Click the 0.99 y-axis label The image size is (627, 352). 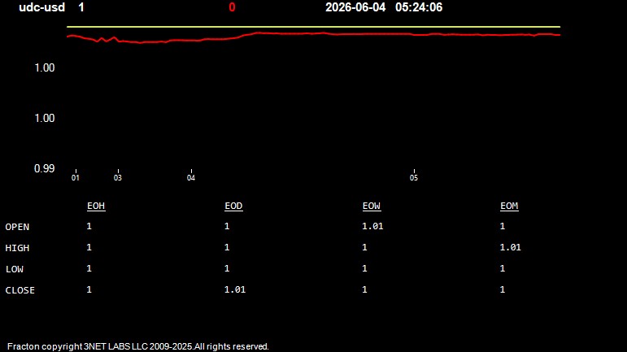(45, 168)
